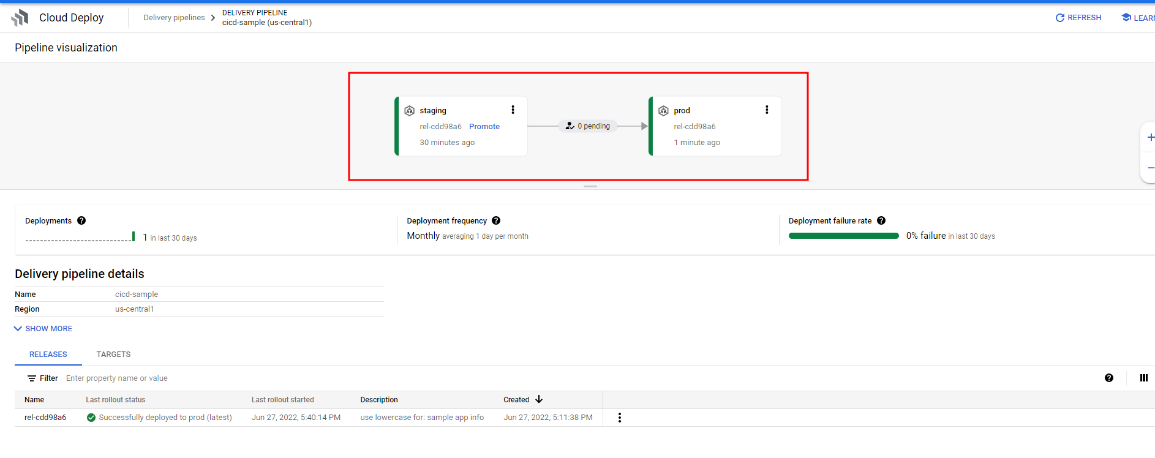Switch to the TARGETS tab
This screenshot has height=458, width=1155.
(x=113, y=355)
